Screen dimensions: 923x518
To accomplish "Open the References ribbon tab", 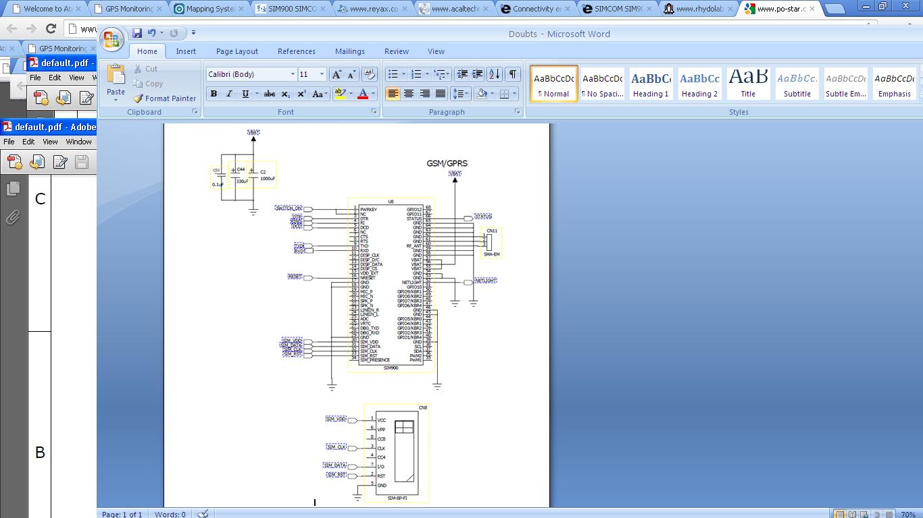I will pyautogui.click(x=296, y=51).
